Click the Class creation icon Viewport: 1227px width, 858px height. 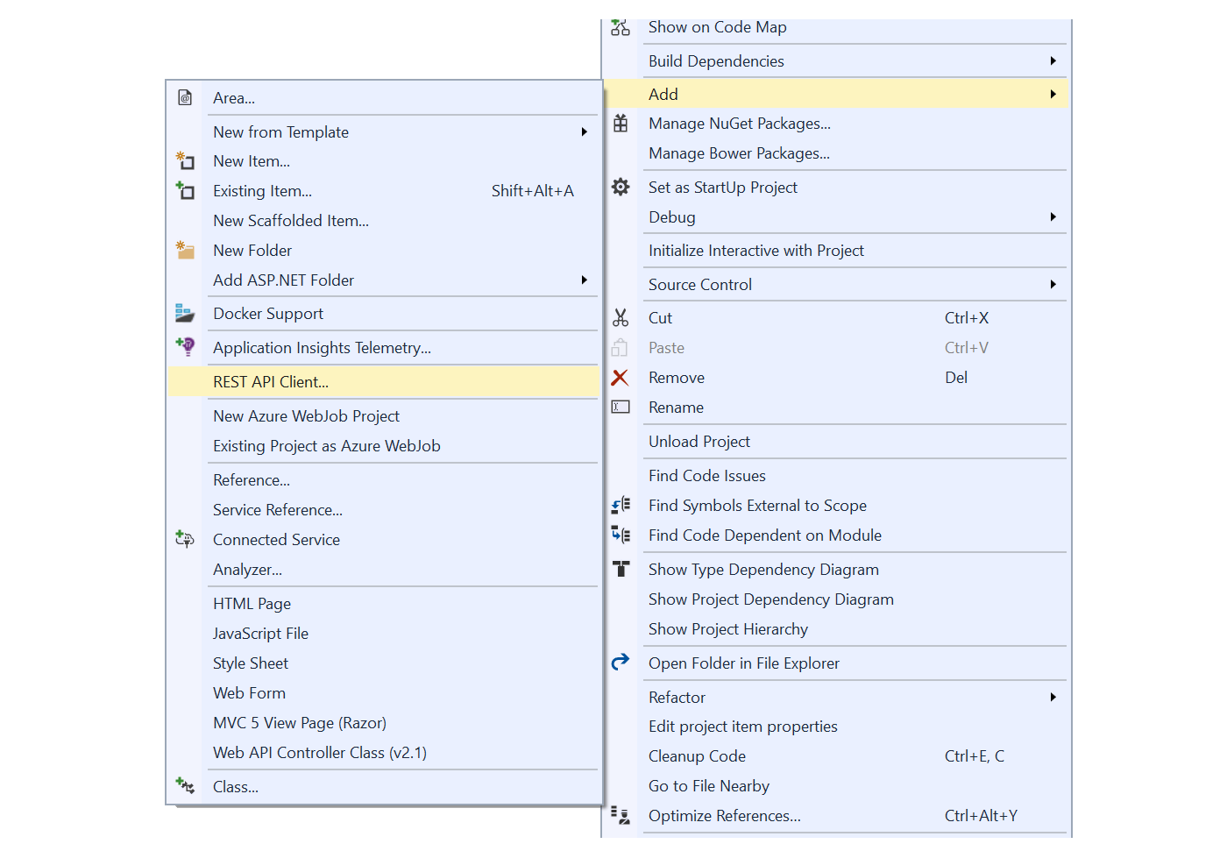point(185,786)
